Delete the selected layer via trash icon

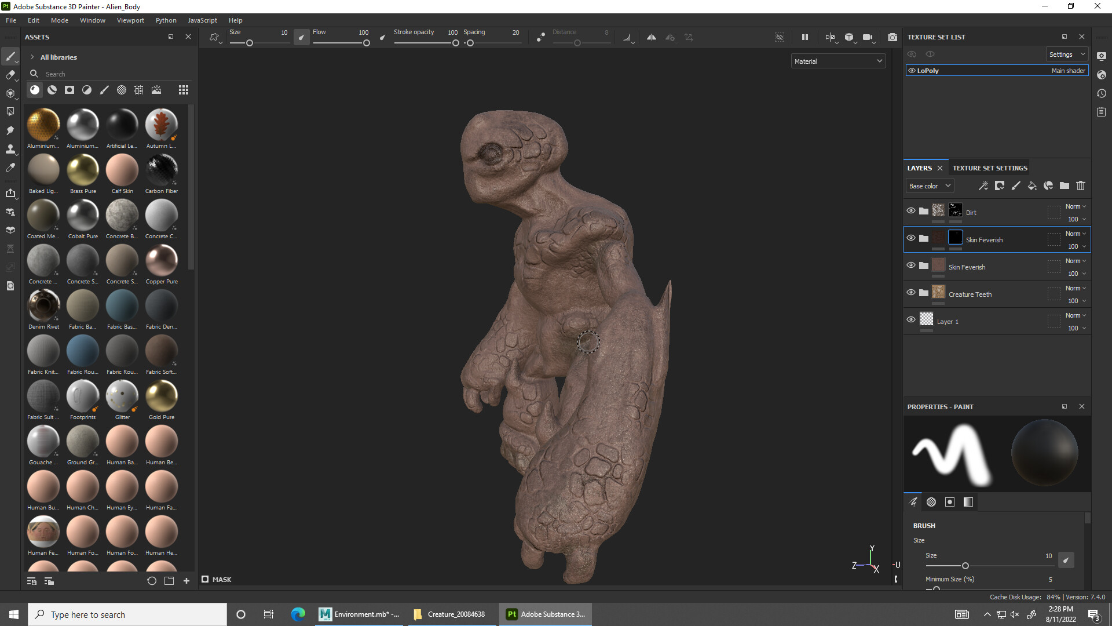1081,185
